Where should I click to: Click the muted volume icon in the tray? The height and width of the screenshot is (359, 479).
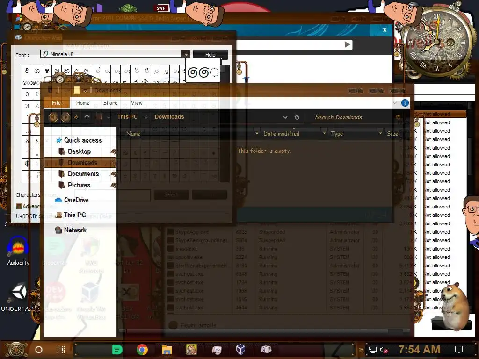384,350
